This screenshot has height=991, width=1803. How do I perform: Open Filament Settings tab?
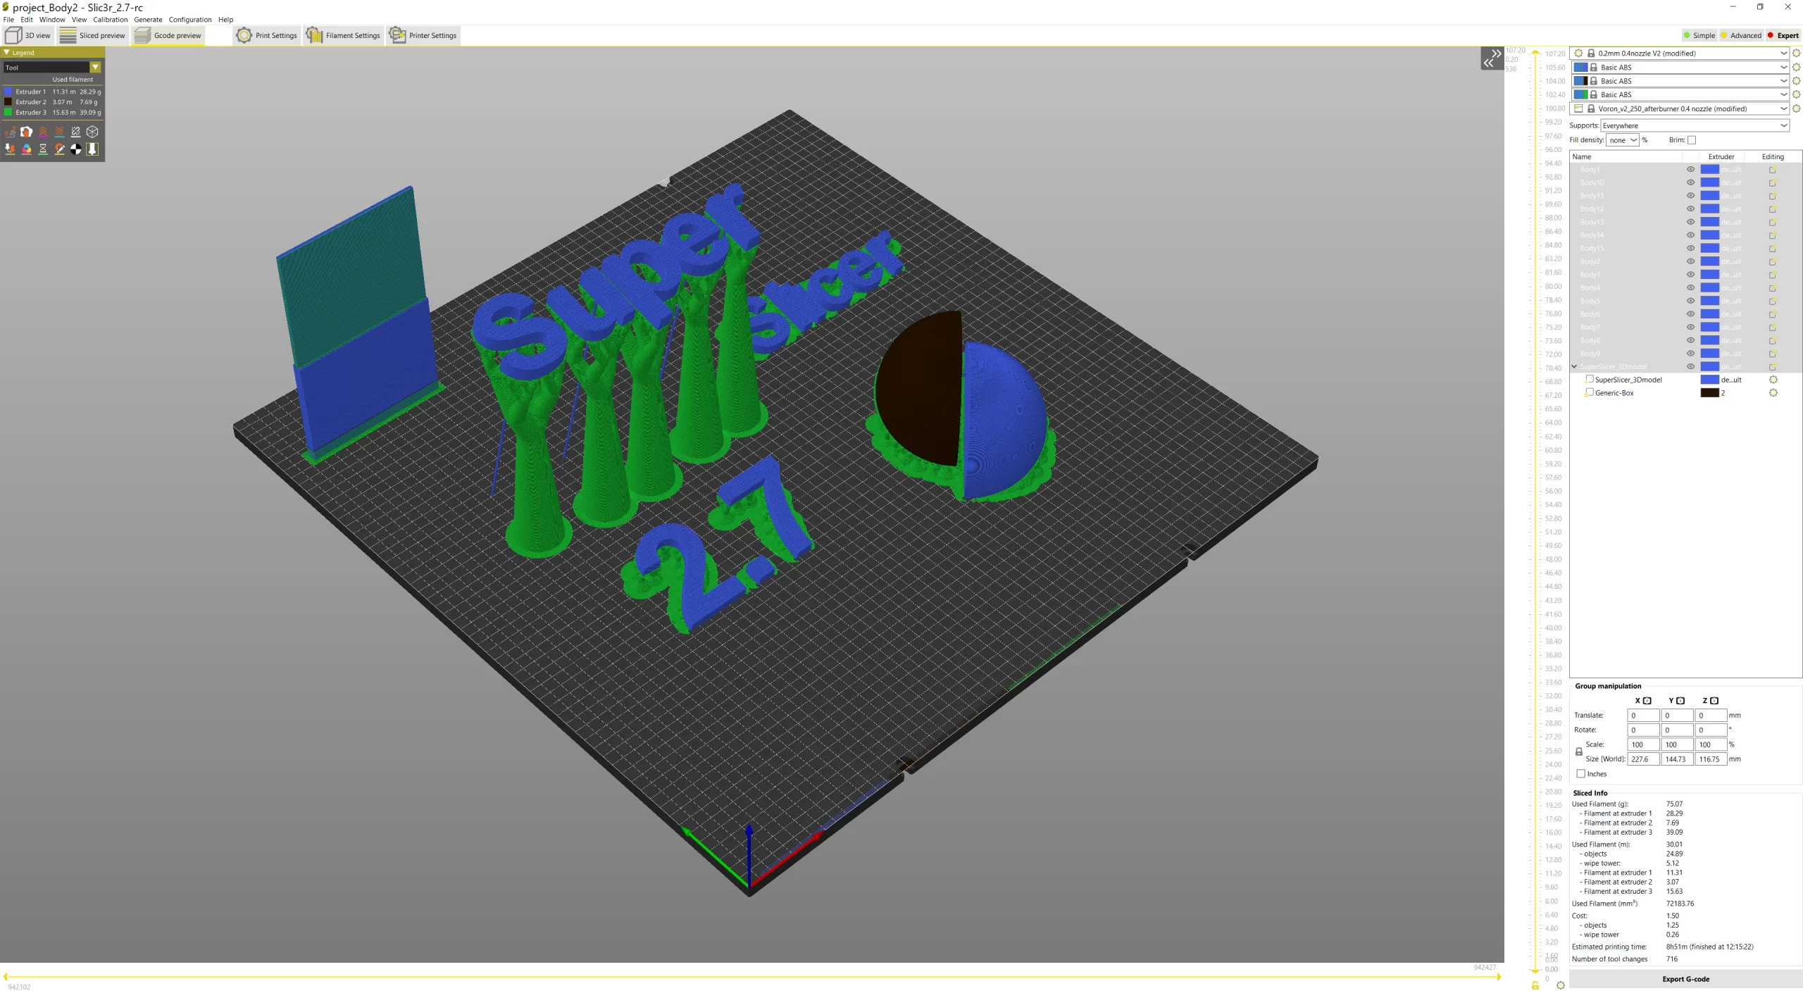pyautogui.click(x=344, y=35)
